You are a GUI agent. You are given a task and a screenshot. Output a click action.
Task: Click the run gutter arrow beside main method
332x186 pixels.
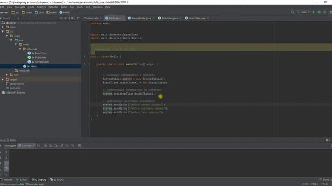coord(84,64)
